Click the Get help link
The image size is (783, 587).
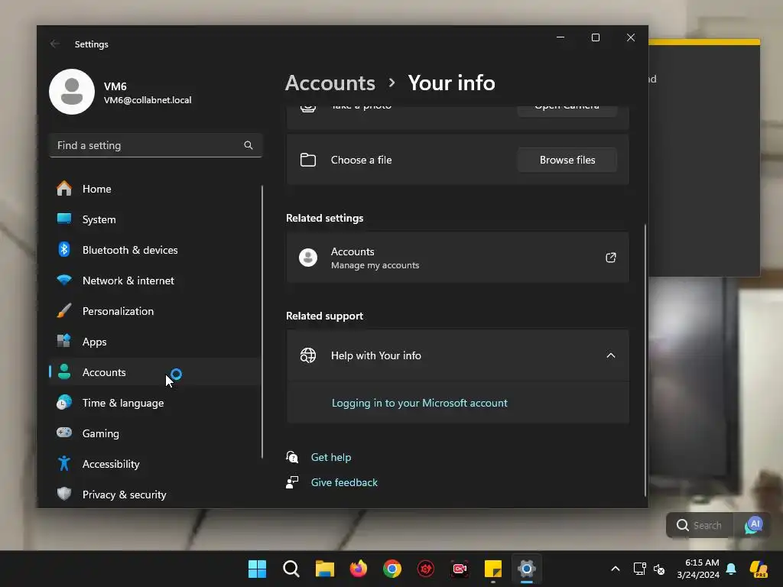click(x=331, y=457)
